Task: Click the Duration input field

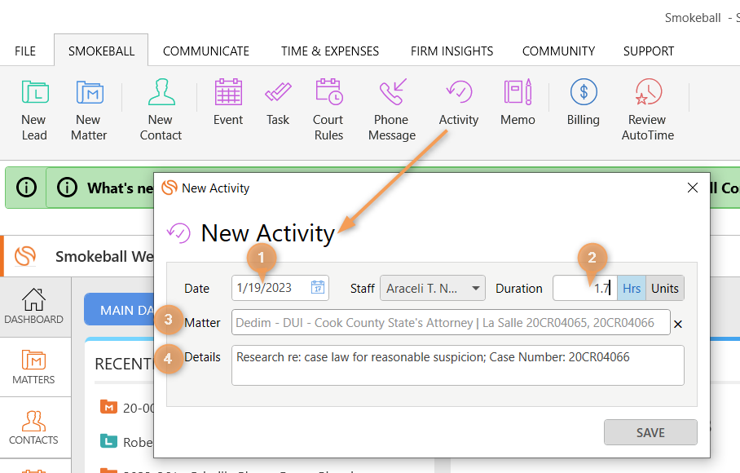Action: pos(584,288)
